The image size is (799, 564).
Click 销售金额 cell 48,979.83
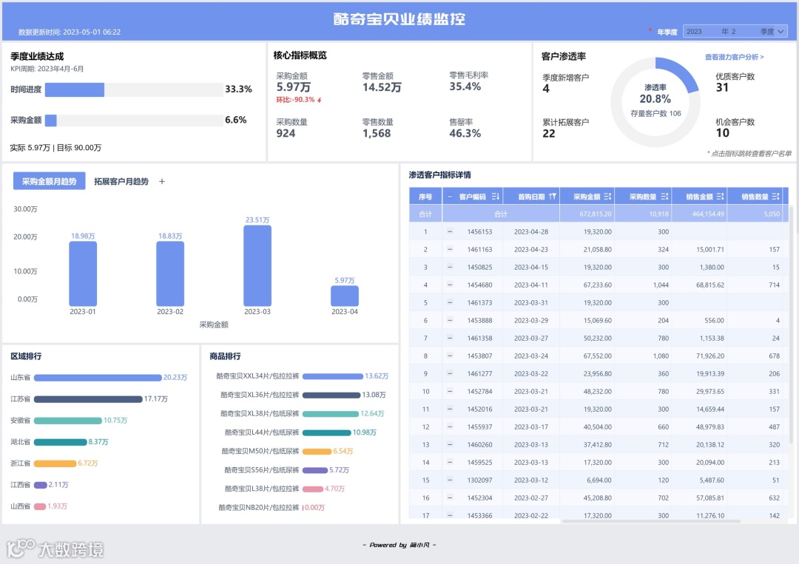[x=709, y=427]
